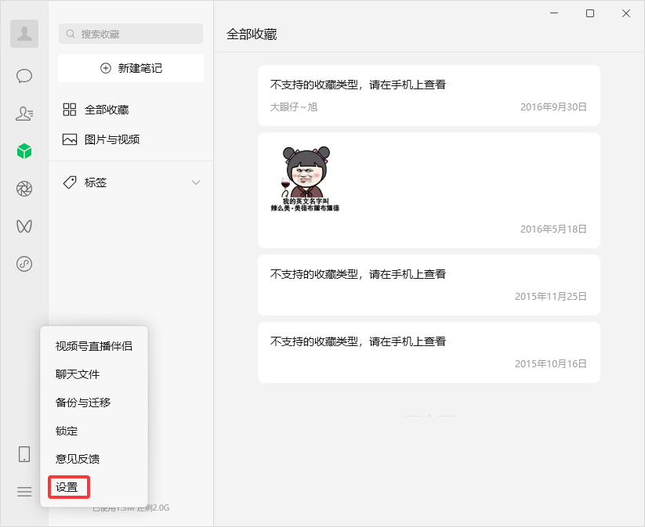The height and width of the screenshot is (527, 645).
Task: Open 设置 from the popup menu
Action: coord(68,486)
